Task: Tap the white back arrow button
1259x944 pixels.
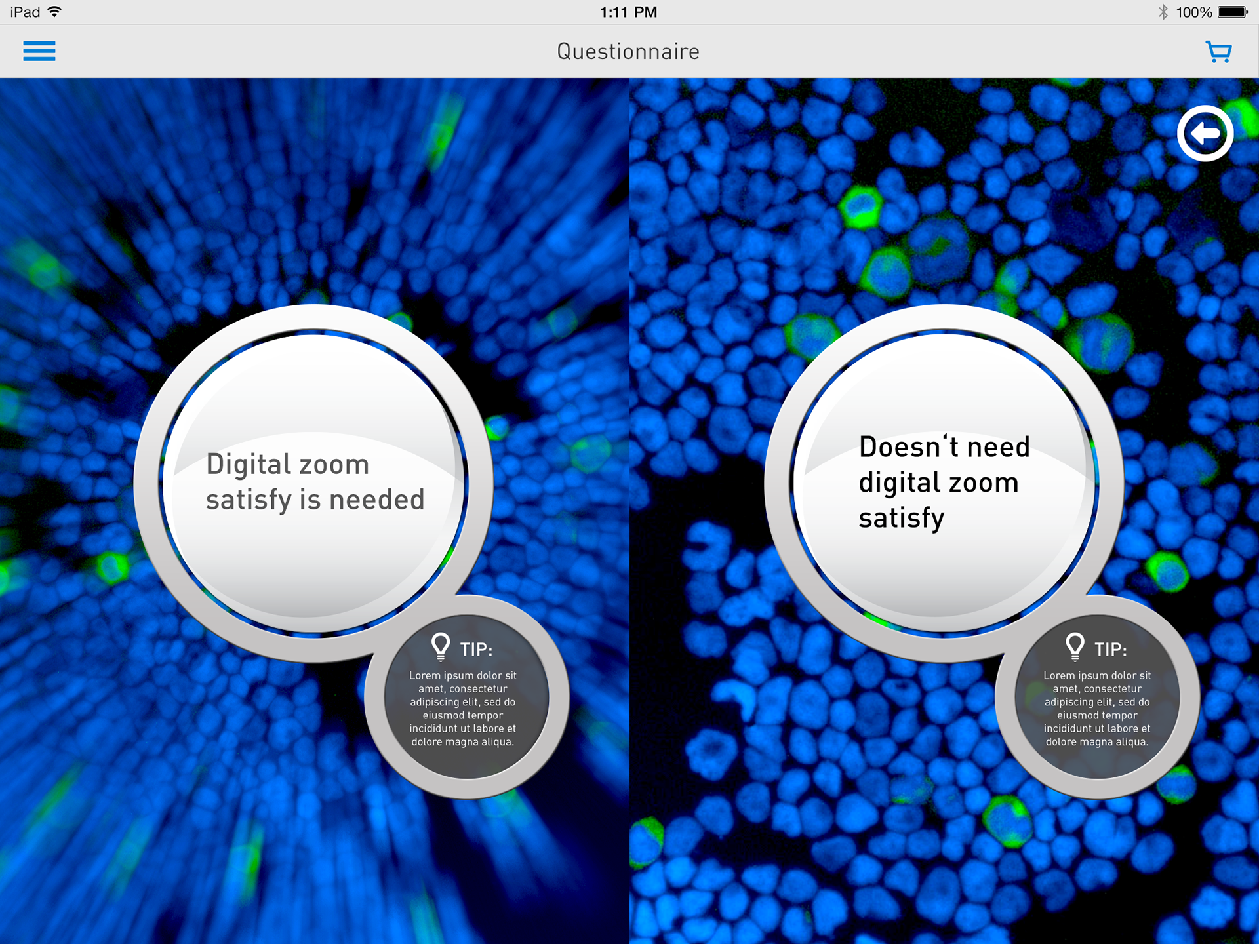Action: tap(1205, 133)
